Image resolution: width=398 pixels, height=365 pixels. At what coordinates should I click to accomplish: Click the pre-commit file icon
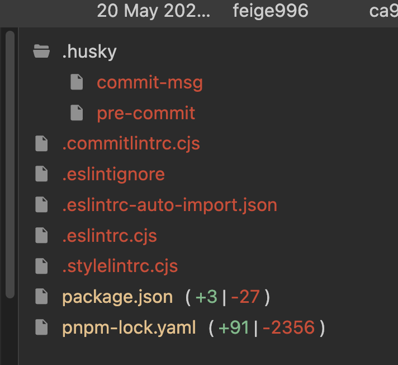click(x=77, y=113)
